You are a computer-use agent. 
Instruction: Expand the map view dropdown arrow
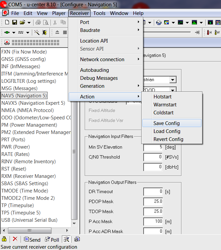click(173, 23)
